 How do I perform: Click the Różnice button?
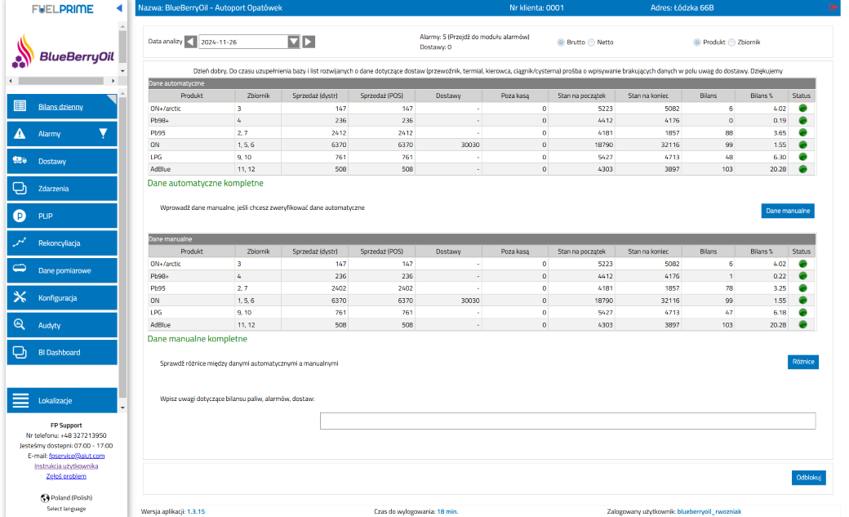tap(803, 362)
